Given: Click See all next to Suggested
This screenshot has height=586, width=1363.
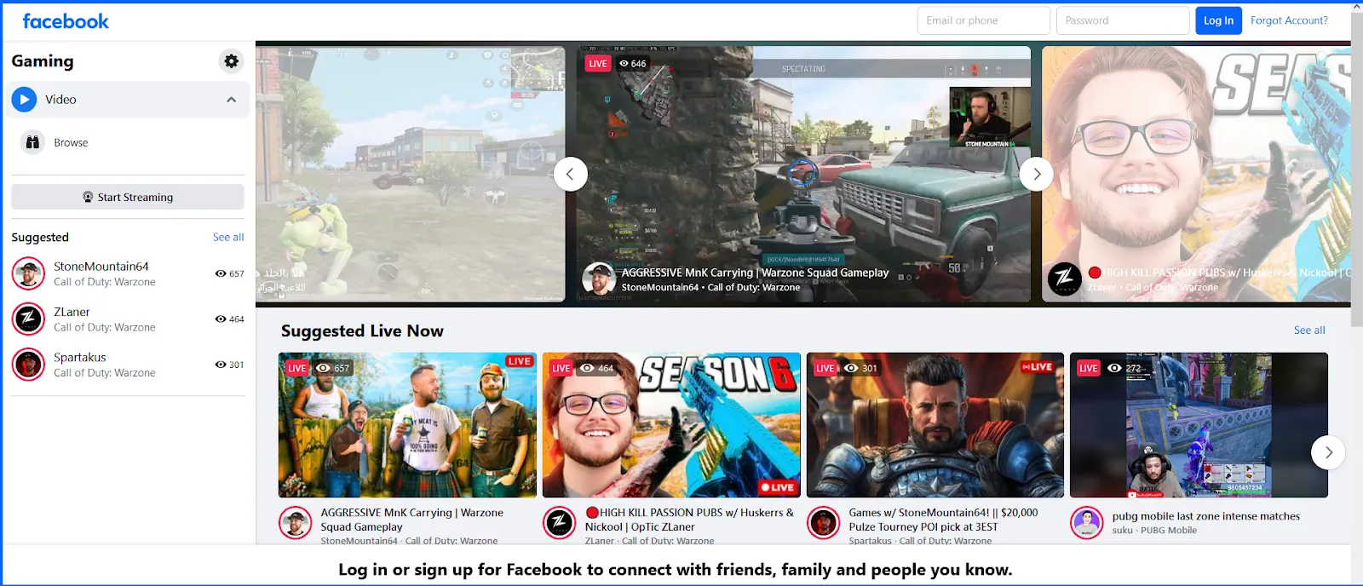Looking at the screenshot, I should point(228,238).
